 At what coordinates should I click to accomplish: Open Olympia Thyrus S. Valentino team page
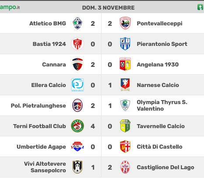click(162, 105)
